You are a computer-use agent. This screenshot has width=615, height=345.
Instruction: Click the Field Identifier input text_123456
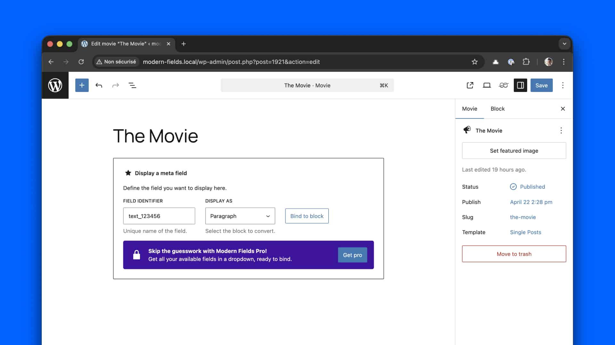[159, 216]
